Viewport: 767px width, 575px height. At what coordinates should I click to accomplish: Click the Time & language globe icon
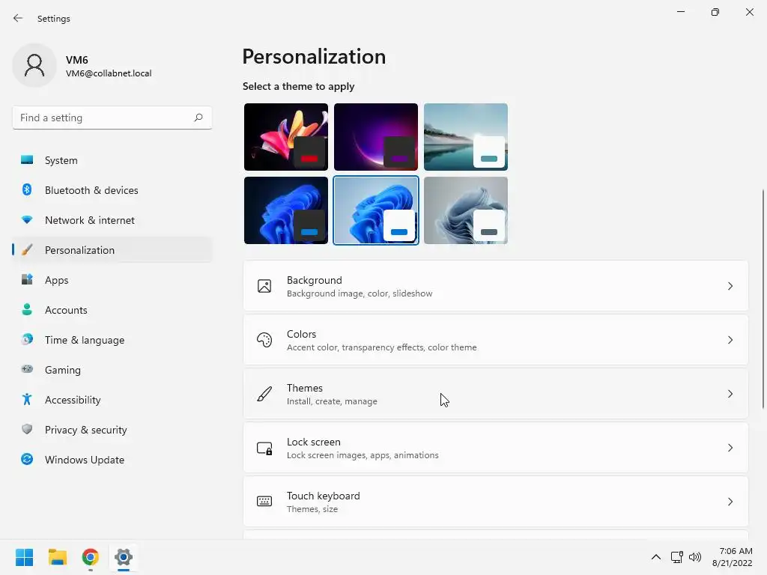click(27, 339)
